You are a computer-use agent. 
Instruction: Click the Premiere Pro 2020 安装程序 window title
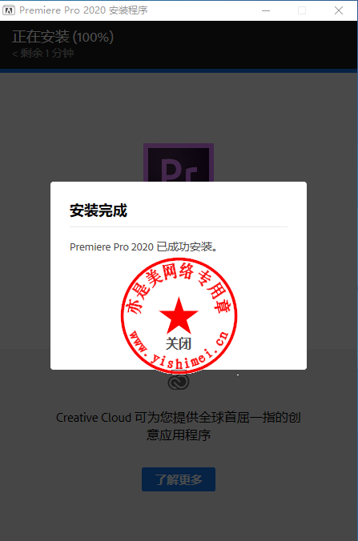point(83,10)
